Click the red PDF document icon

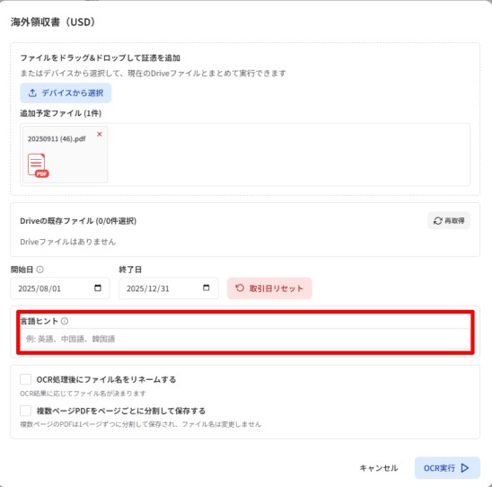pos(39,165)
